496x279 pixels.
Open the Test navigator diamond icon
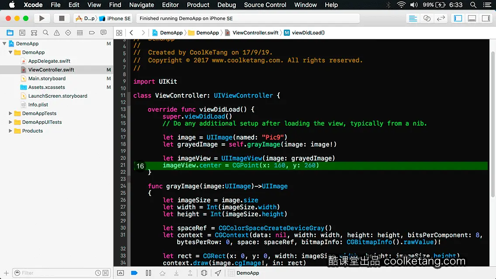(x=68, y=33)
